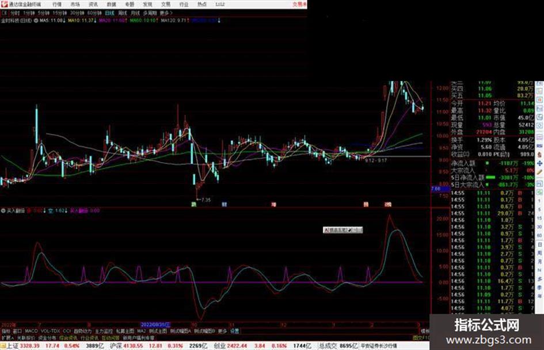Click the 通达信 app logo icon
Viewport: 544px width, 350px height.
pyautogui.click(x=5, y=4)
